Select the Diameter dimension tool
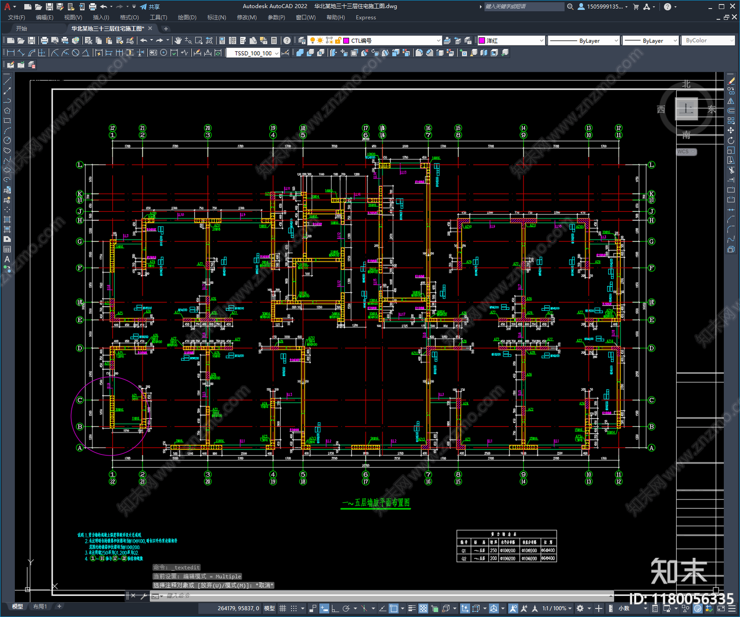 (75, 53)
